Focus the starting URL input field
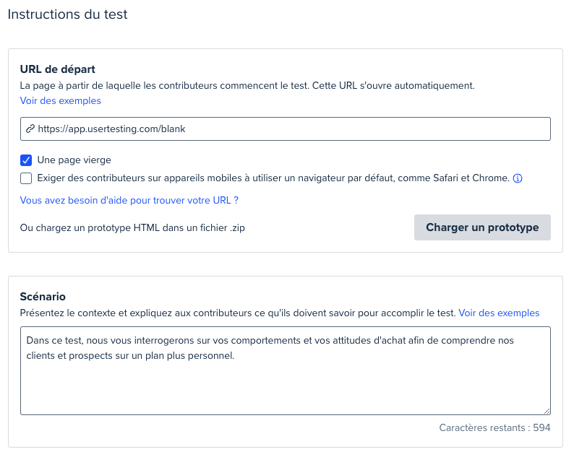Viewport: 574px width, 457px height. [x=285, y=129]
